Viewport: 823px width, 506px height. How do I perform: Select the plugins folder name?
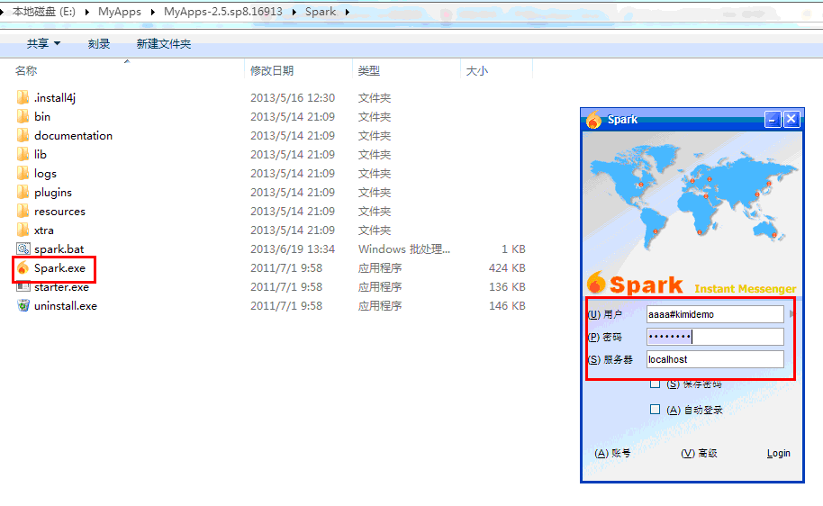[x=53, y=192]
